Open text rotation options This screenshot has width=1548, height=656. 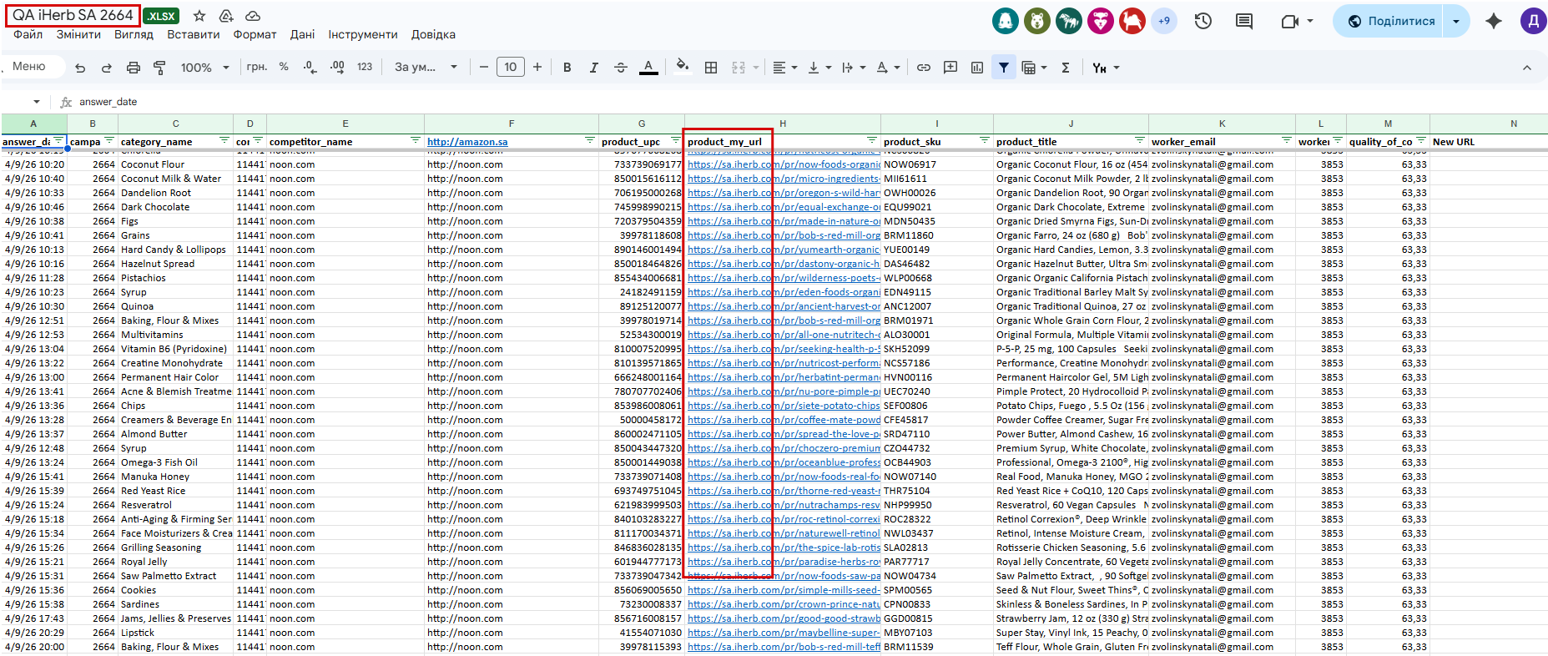point(888,68)
